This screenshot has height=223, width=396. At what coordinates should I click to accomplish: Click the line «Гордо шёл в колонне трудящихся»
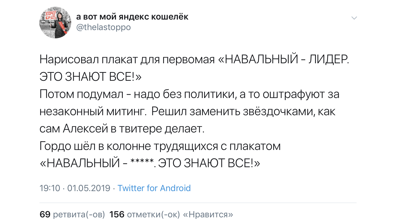160,146
